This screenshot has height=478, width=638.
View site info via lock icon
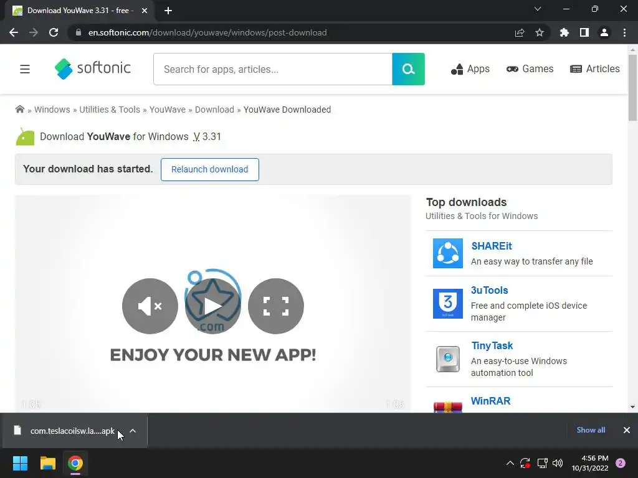pos(79,32)
